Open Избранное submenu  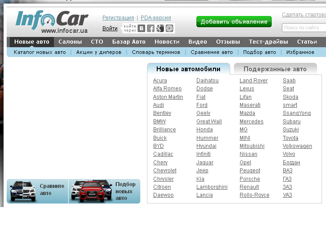pyautogui.click(x=300, y=52)
